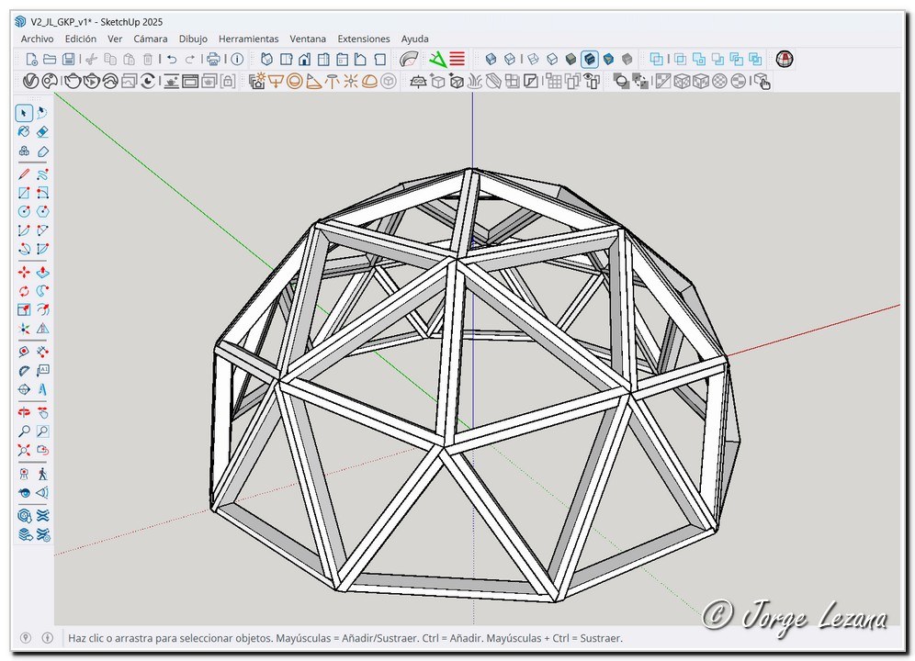
Task: Toggle X-ray face style
Action: tap(491, 59)
